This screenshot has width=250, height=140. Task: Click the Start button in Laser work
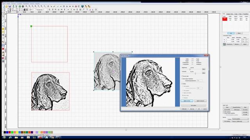tap(227, 107)
